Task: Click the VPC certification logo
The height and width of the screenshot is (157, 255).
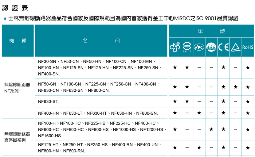Action: tap(199, 47)
